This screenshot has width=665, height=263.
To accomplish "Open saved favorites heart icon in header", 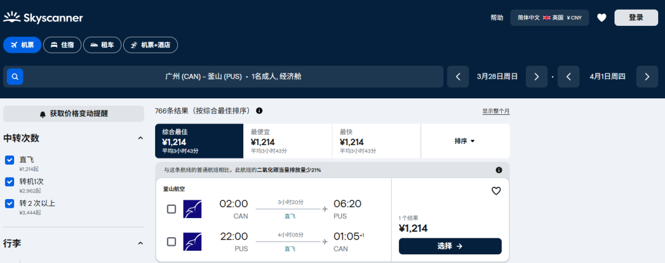I will [x=602, y=18].
